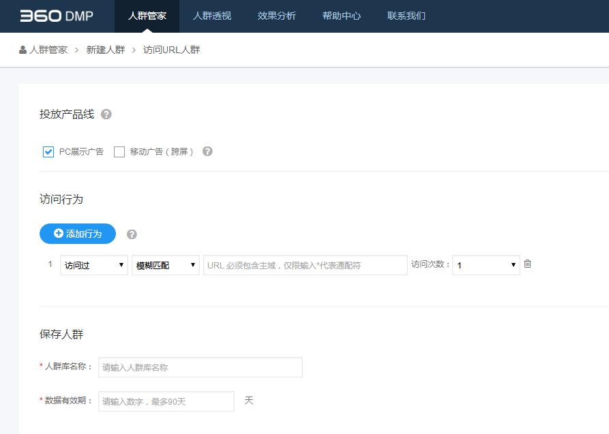Switch to the 人群透视 tab
This screenshot has width=609, height=434.
coord(211,16)
